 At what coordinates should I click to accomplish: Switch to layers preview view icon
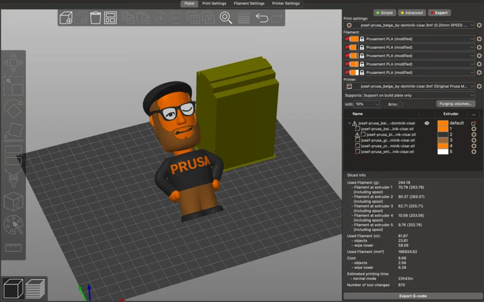click(x=35, y=288)
